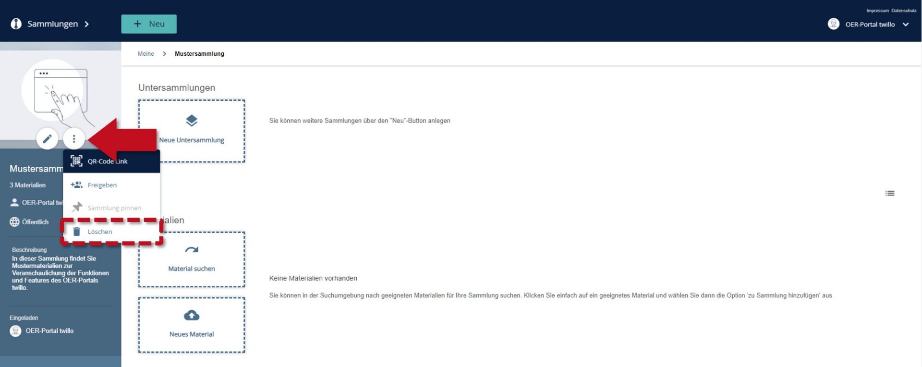Select QR-Code Link menu entry
Viewport: 922px width, 367px height.
point(111,161)
